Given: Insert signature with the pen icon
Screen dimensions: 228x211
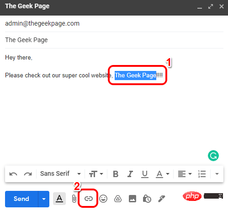Looking at the screenshot, I should click(162, 199).
